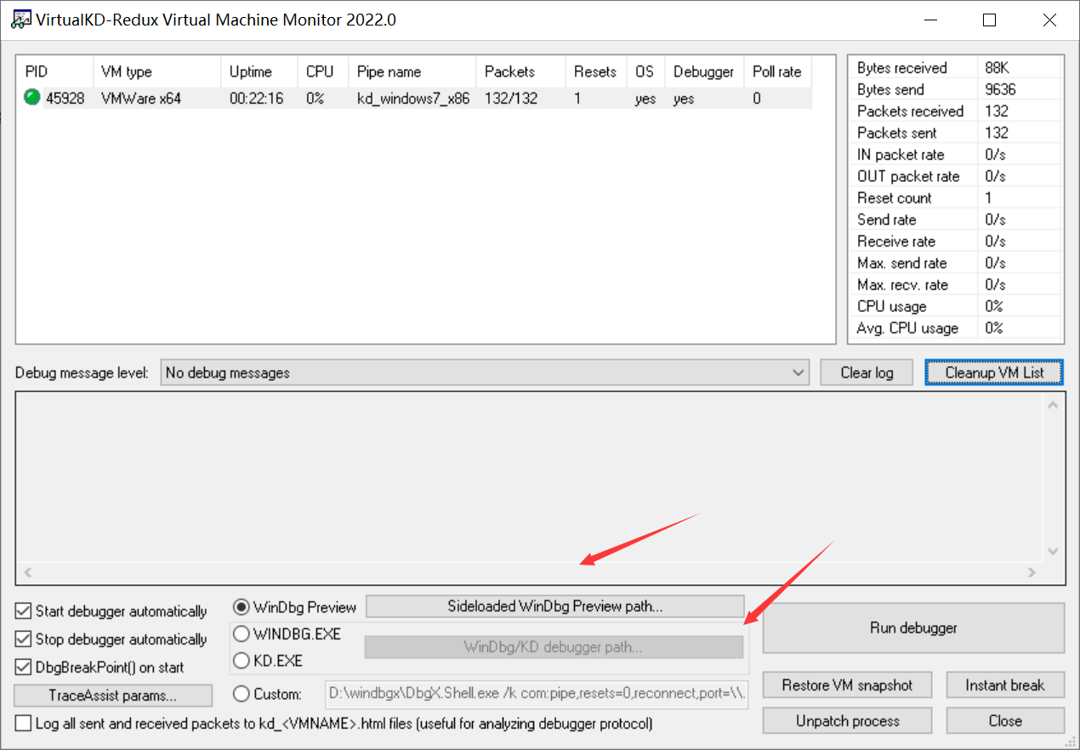The width and height of the screenshot is (1080, 750).
Task: Click the Resets column header
Action: coord(595,71)
